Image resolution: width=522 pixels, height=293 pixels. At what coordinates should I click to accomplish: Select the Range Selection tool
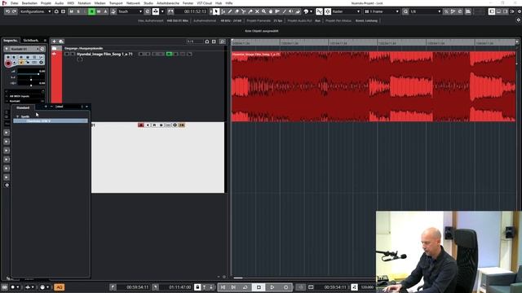point(223,11)
